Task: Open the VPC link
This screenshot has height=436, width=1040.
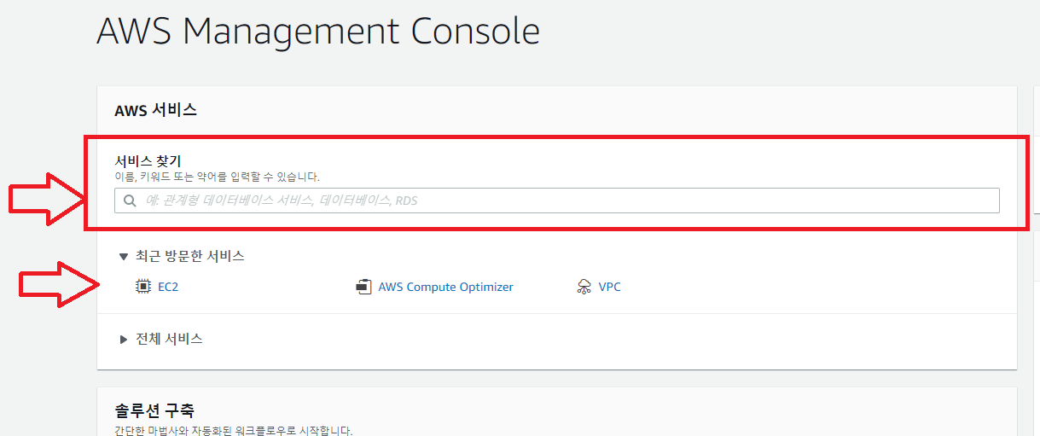Action: (x=610, y=287)
